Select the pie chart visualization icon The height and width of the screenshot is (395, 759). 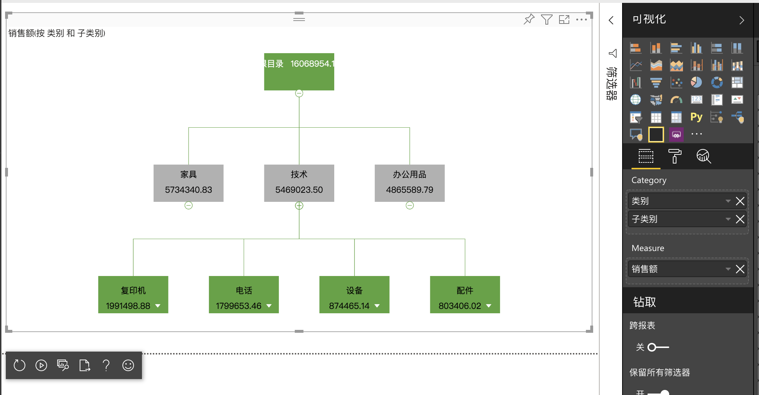pyautogui.click(x=696, y=82)
